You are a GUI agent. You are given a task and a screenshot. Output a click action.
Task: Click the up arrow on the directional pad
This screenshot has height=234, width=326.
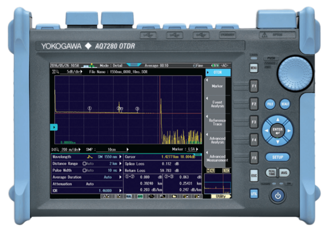point(278,119)
